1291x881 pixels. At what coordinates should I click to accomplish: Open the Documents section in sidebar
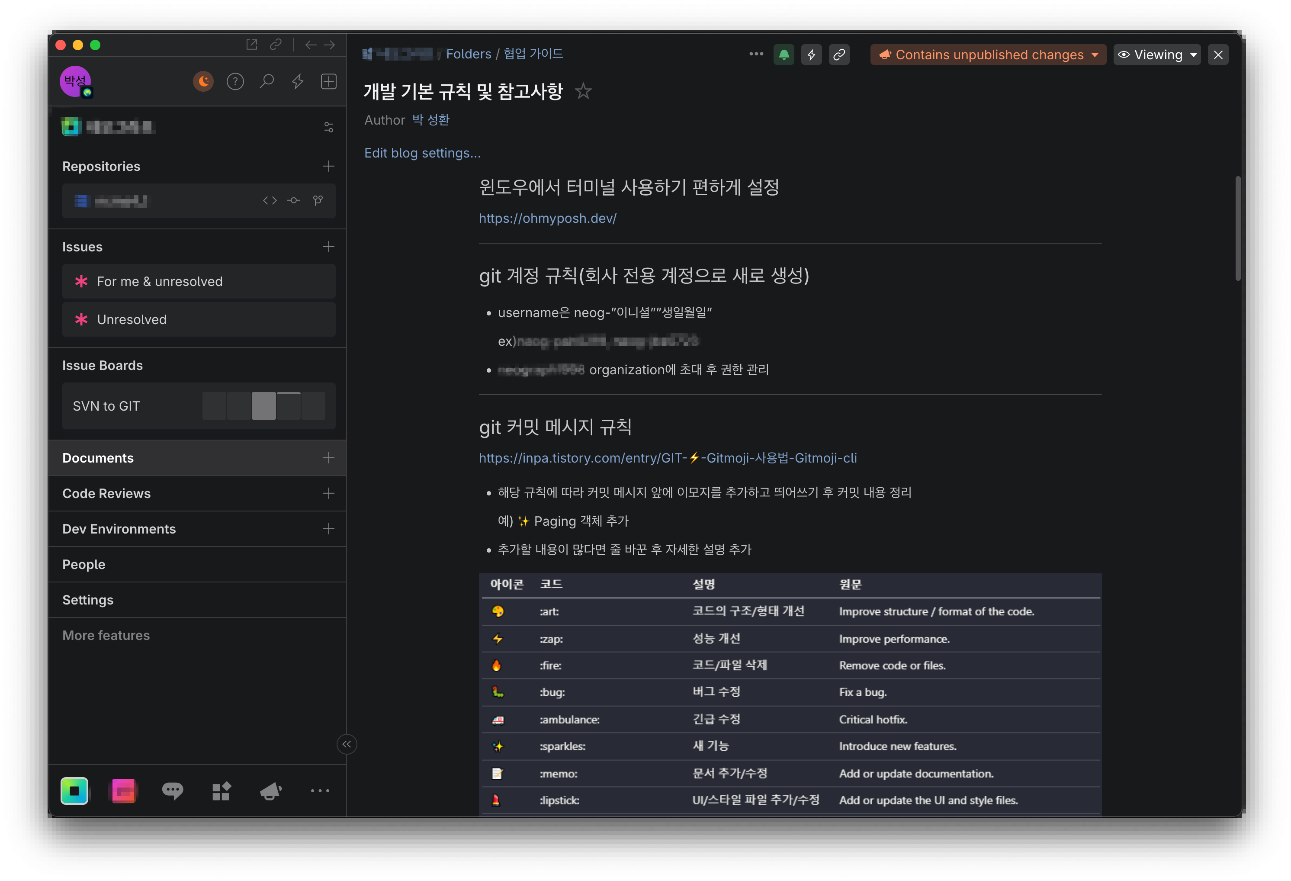pos(98,458)
